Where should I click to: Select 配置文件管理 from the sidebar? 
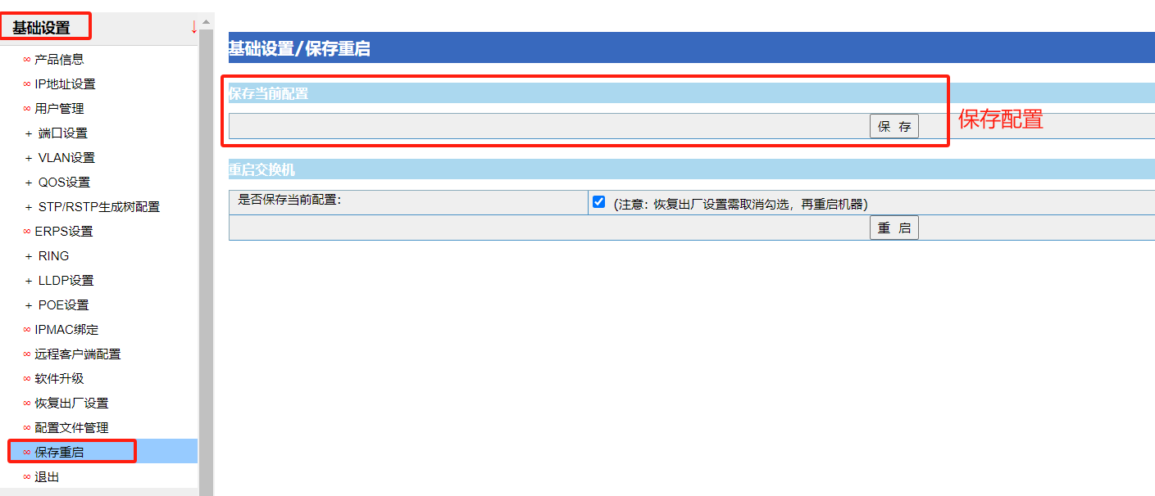tap(71, 427)
